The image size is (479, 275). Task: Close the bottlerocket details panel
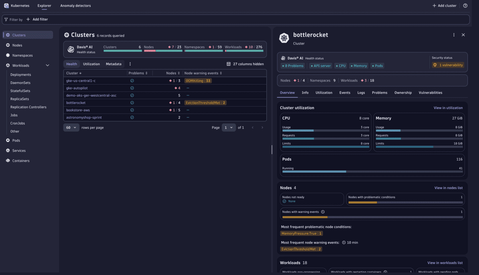463,35
